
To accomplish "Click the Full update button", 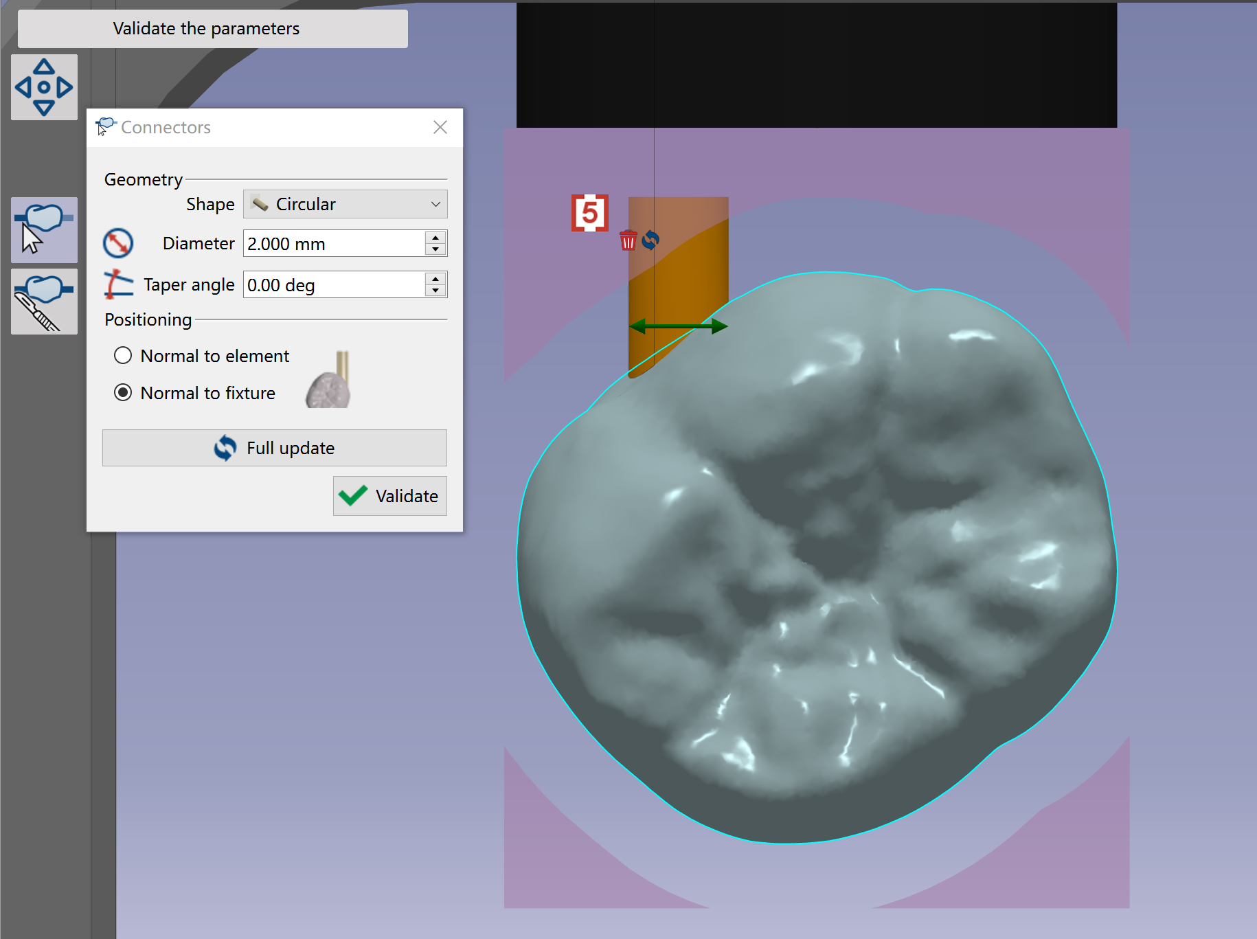I will (x=275, y=448).
